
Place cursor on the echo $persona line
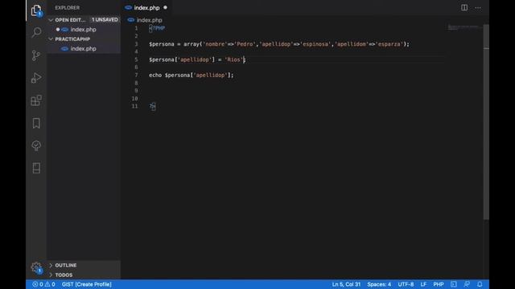pos(192,75)
